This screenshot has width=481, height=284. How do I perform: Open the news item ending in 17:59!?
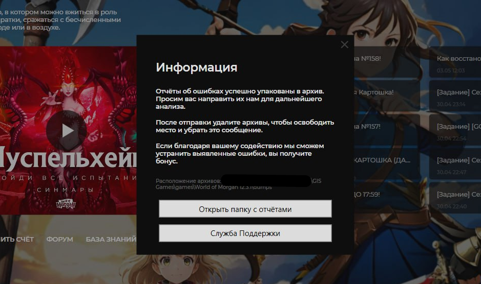point(387,198)
